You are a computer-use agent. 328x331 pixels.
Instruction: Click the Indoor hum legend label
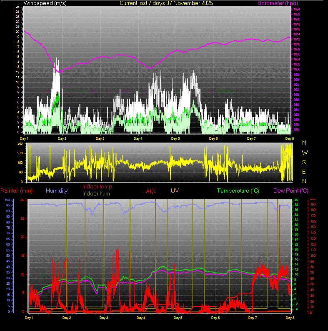(97, 193)
